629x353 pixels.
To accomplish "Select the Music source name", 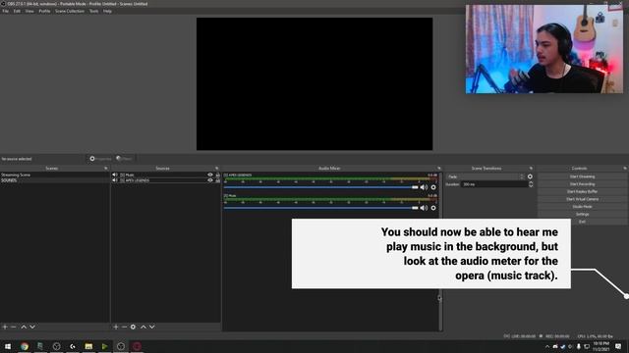I will point(130,175).
